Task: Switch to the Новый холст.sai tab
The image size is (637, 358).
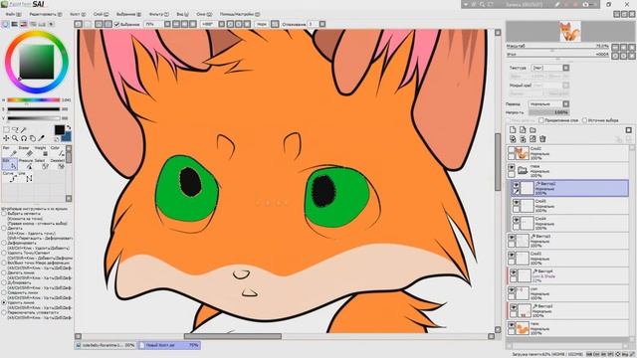Action: coord(169,345)
